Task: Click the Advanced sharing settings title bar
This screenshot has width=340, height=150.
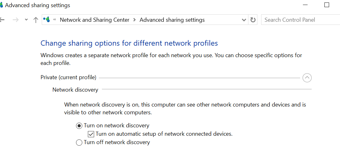Action: pyautogui.click(x=156, y=5)
